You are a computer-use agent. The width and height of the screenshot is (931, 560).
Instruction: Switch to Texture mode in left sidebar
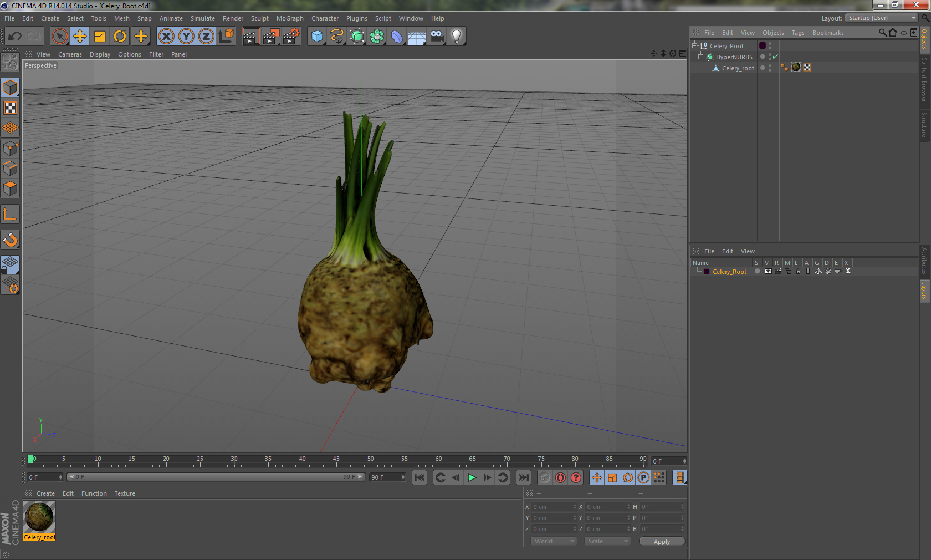click(10, 108)
